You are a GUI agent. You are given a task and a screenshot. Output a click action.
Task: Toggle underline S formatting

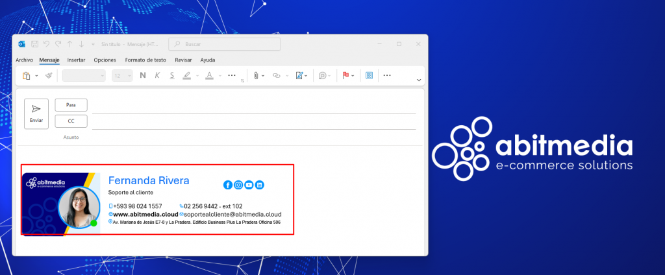171,75
